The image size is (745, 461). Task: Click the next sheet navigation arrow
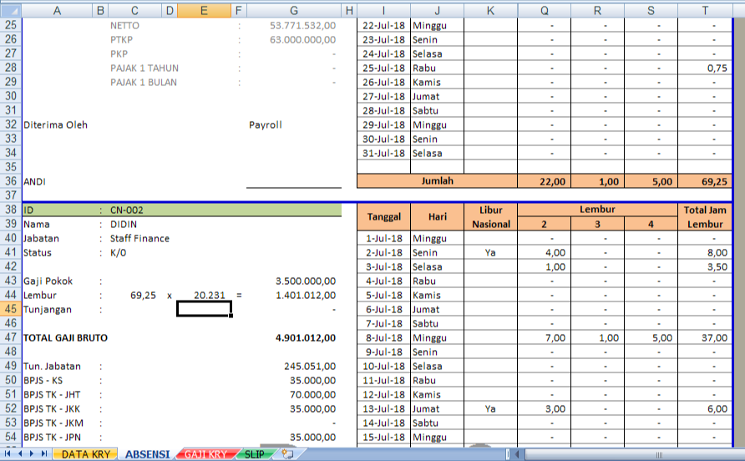point(32,454)
